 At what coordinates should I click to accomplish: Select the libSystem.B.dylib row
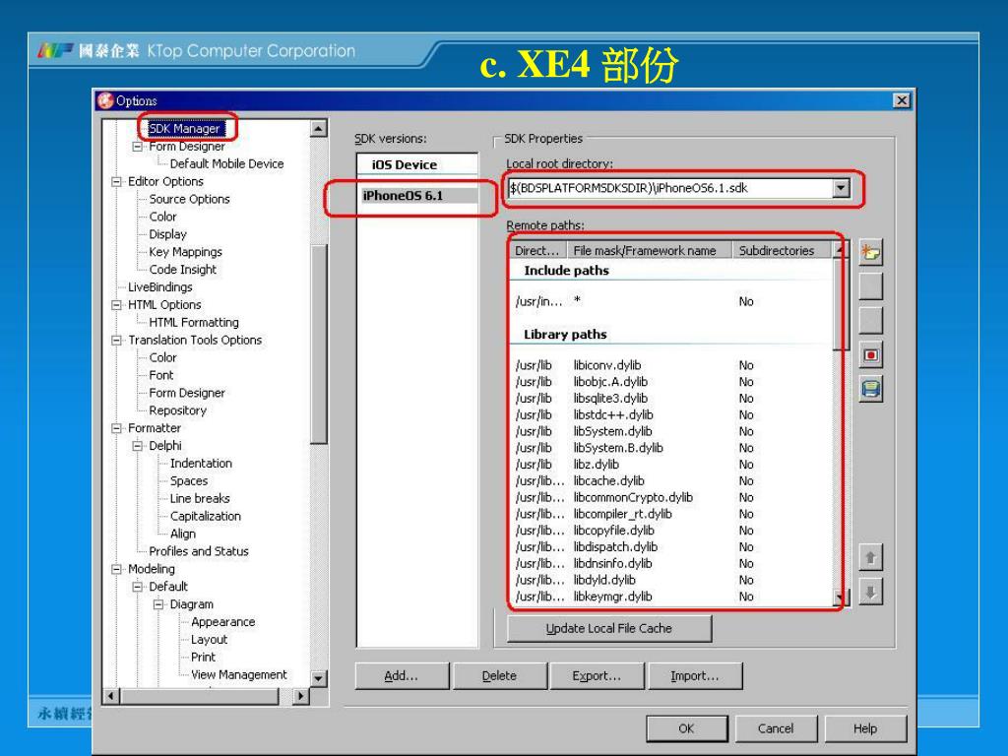pos(671,448)
